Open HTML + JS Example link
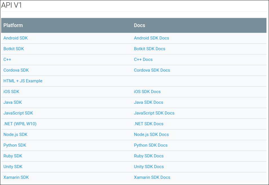 pos(23,81)
